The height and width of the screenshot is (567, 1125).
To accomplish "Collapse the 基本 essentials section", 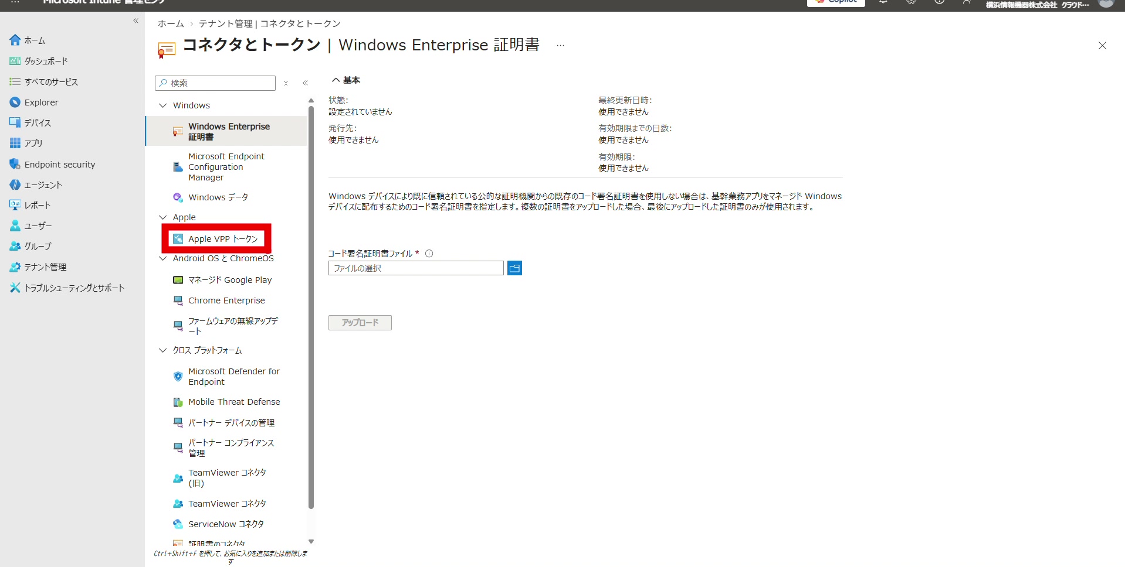I will click(x=336, y=80).
